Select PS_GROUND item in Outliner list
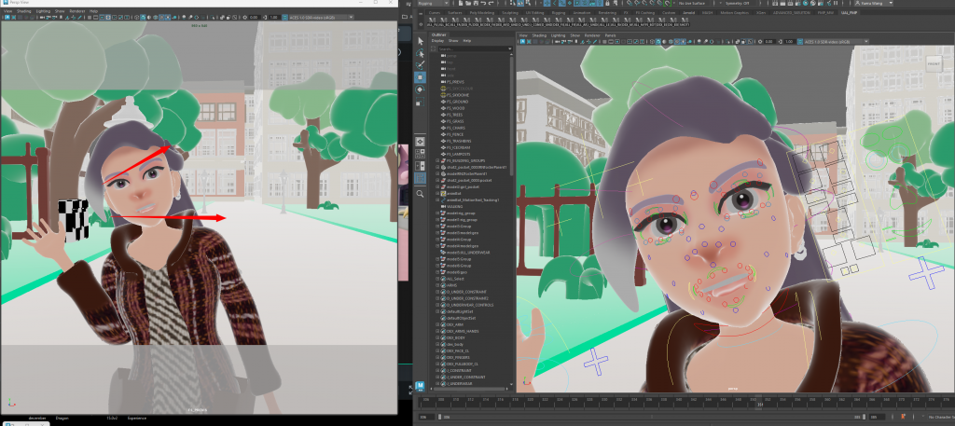 point(458,101)
